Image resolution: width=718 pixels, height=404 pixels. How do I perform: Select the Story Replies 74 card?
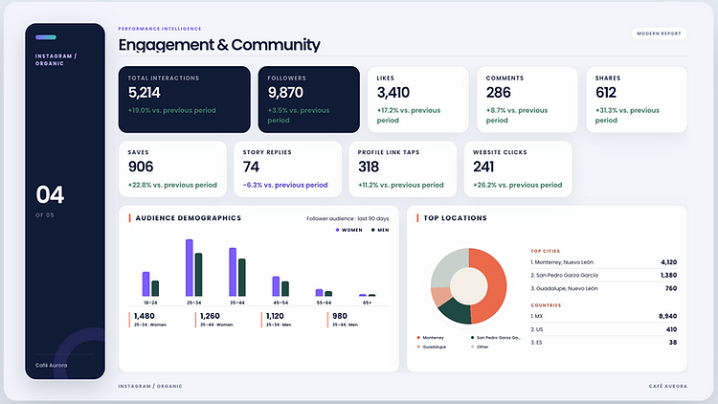(x=287, y=169)
